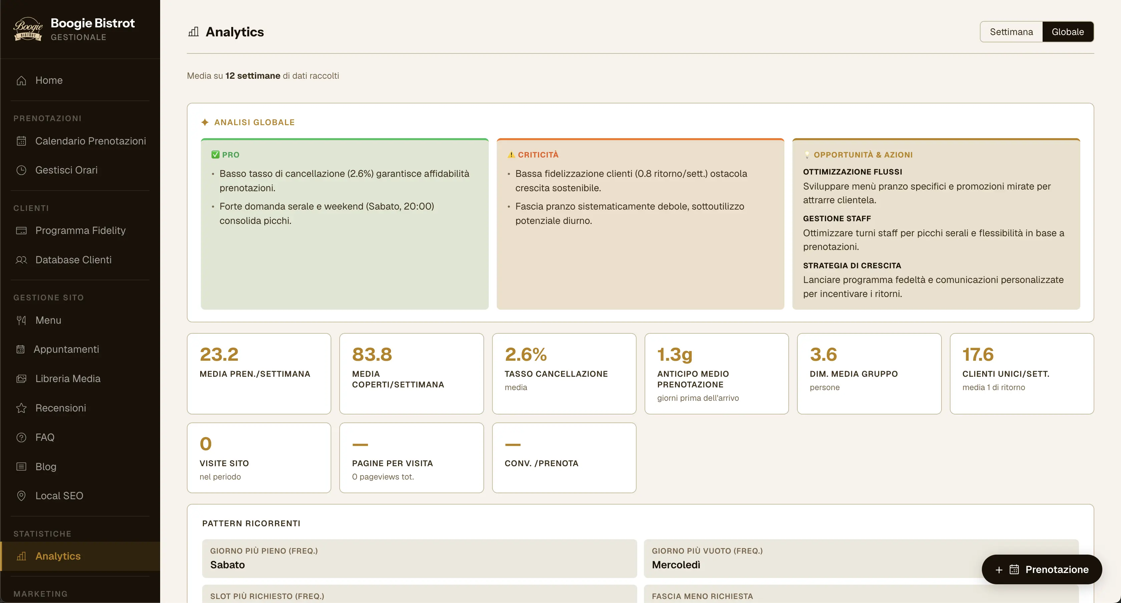Click the Criticità warning triangle icon
The width and height of the screenshot is (1121, 603).
(511, 155)
